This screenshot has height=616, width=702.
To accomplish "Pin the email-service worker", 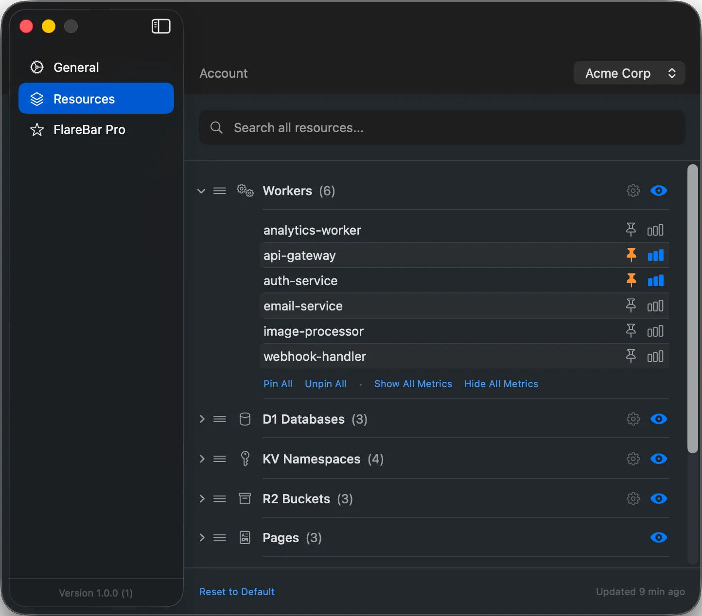I will pos(631,306).
